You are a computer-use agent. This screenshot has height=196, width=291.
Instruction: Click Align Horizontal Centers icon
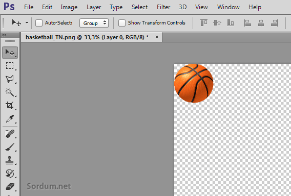261,23
